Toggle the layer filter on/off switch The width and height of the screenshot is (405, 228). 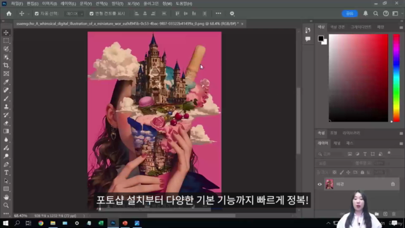click(389, 153)
